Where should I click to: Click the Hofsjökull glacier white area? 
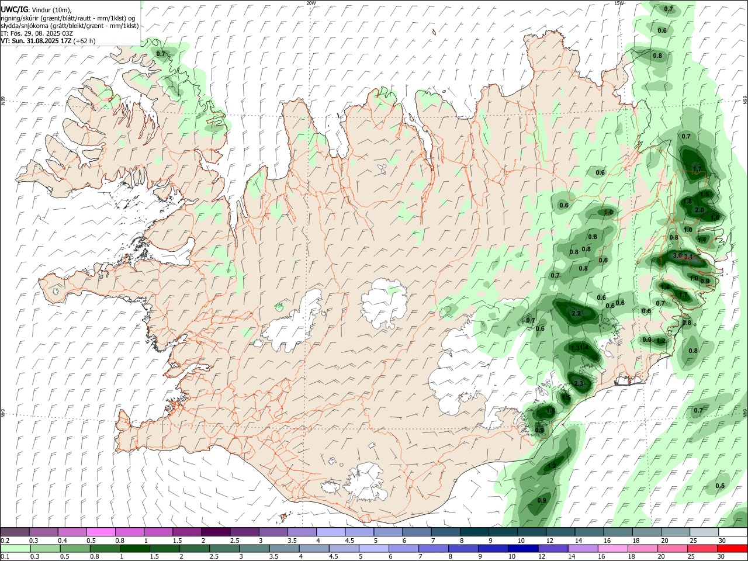[384, 302]
